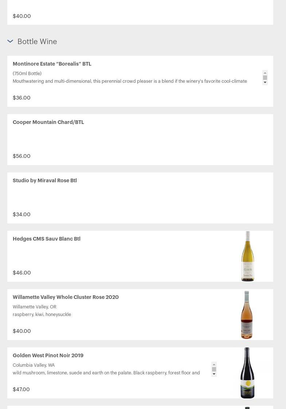Open the Hedges CMS Sauv Blanc bottle image
The height and width of the screenshot is (409, 286).
247,256
